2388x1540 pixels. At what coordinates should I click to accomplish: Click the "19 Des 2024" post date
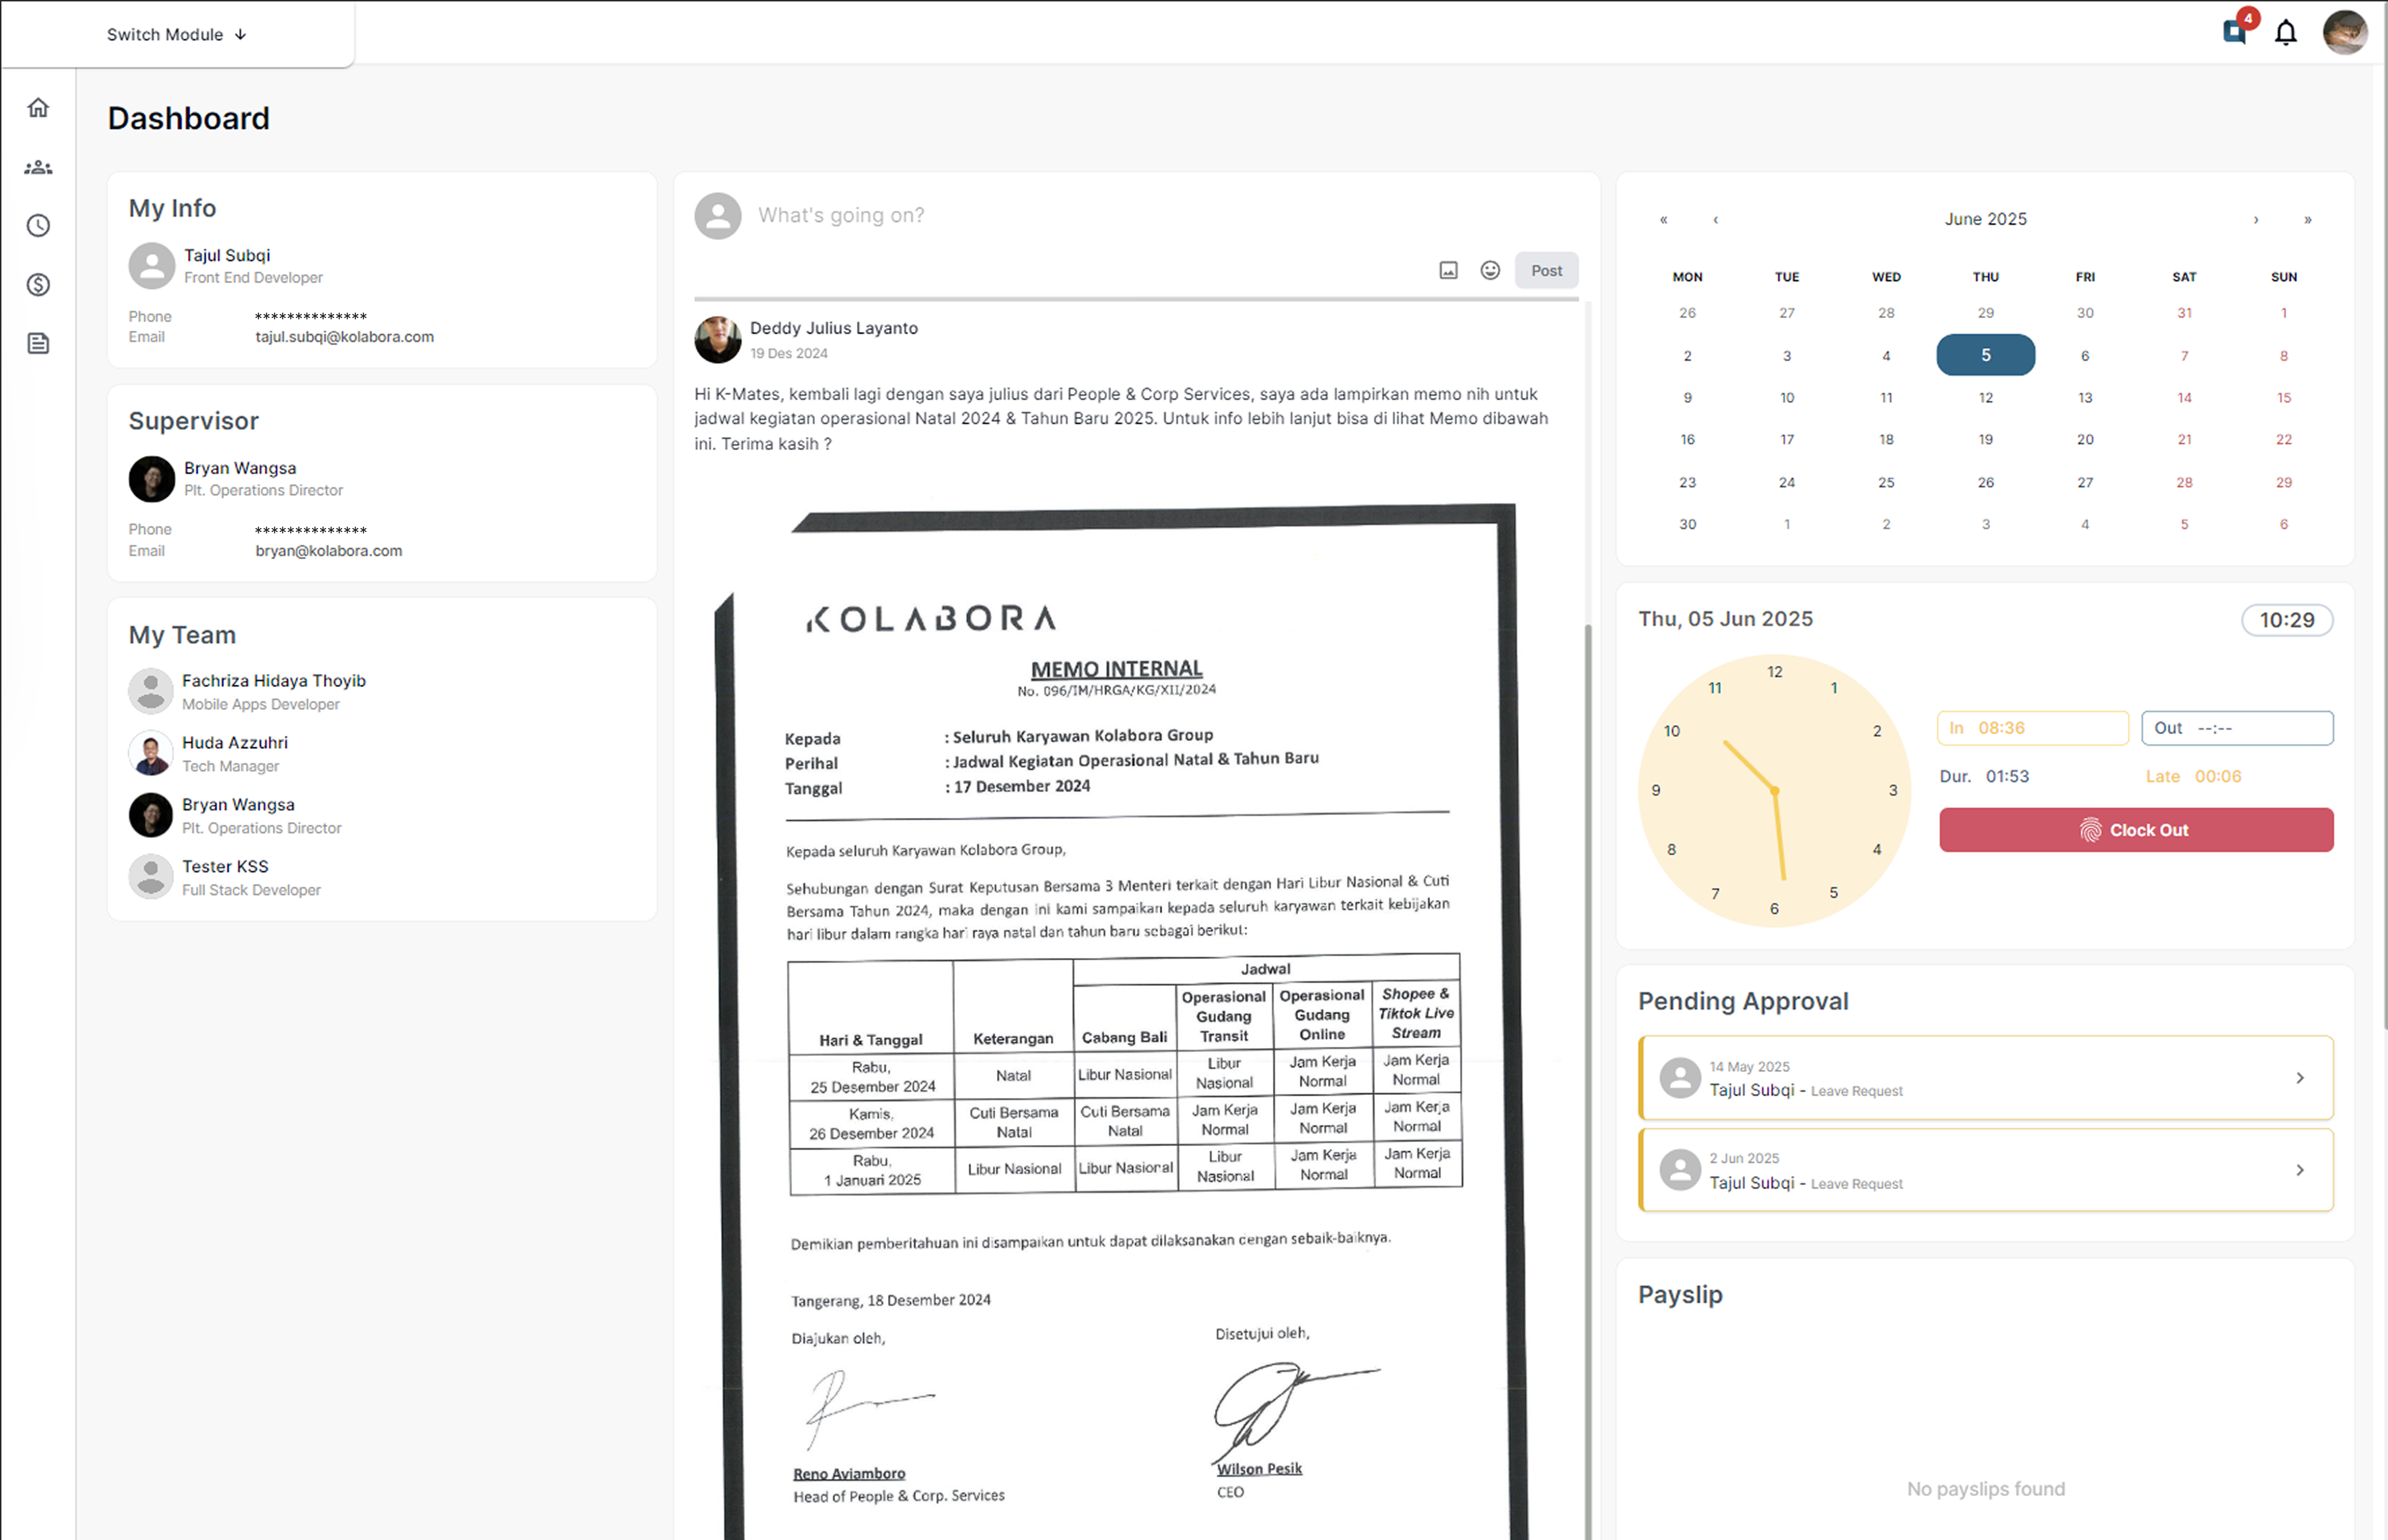tap(789, 354)
